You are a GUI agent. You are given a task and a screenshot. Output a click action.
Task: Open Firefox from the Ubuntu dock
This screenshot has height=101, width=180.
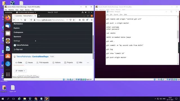point(8,18)
